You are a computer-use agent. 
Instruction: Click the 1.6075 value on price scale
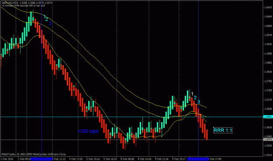coord(268,7)
